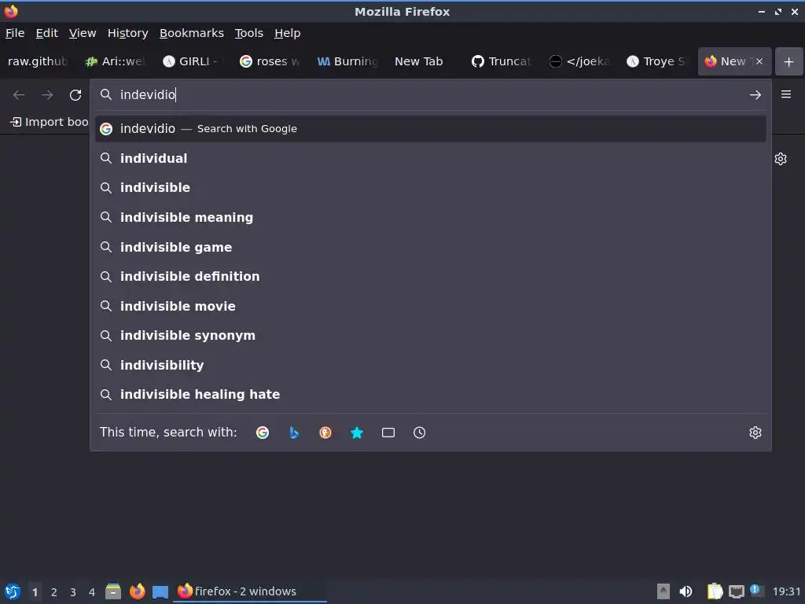Click the show desktop taskbar icon
The width and height of the screenshot is (805, 604).
(160, 591)
